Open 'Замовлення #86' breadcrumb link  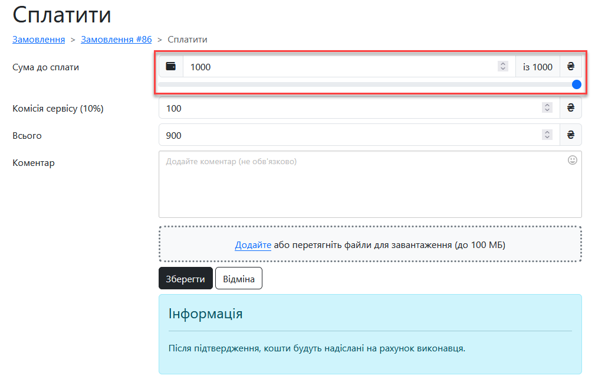pyautogui.click(x=116, y=40)
